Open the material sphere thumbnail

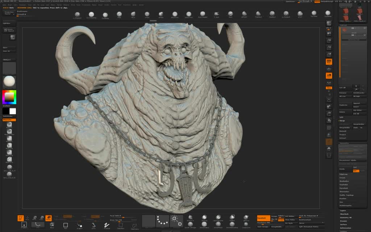click(x=9, y=82)
